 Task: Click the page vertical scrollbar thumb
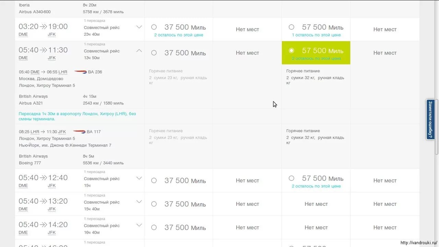437,126
